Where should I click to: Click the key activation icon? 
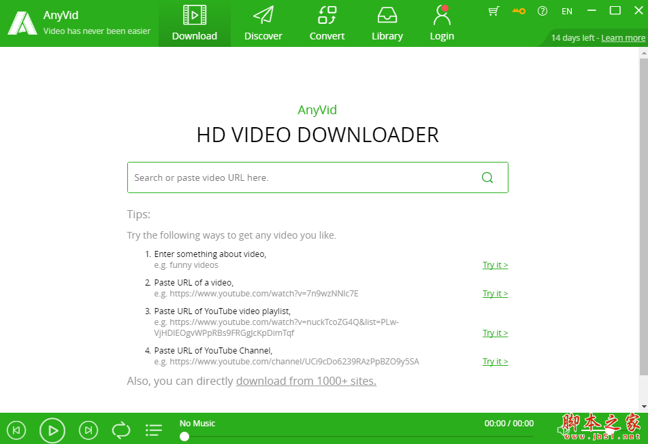(519, 11)
